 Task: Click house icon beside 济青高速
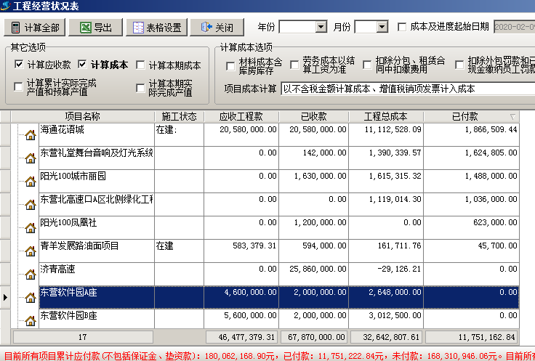30,275
